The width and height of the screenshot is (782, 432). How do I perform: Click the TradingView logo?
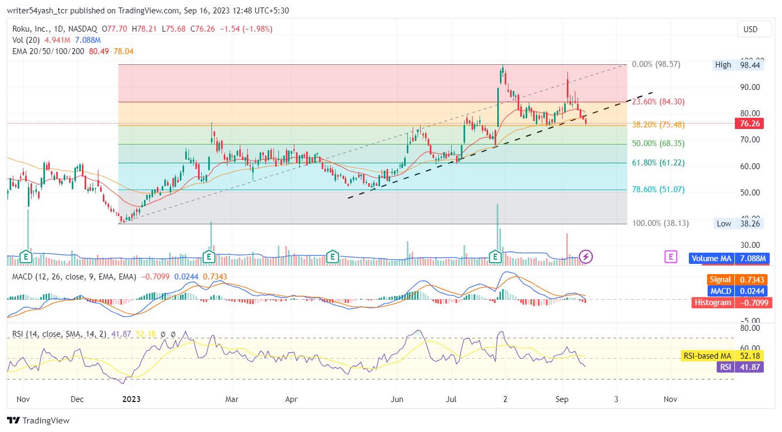38,421
